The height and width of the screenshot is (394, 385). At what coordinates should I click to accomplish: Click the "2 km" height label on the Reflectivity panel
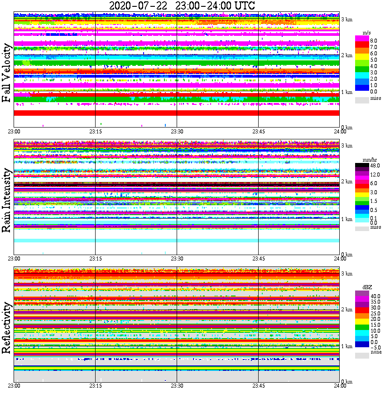pos(346,309)
